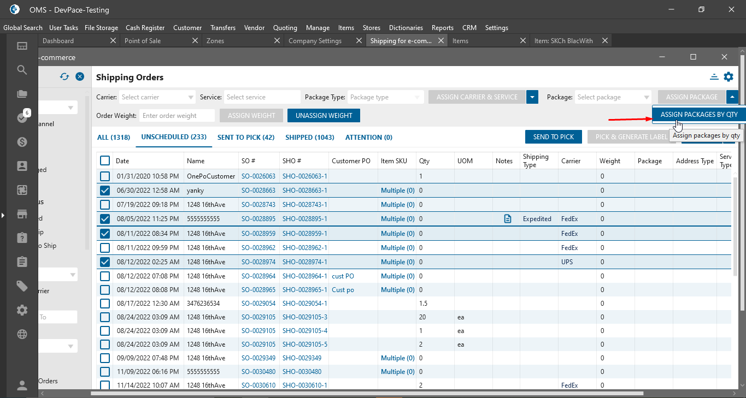Click the user profile icon at sidebar bottom
Viewport: 746px width, 398px height.
pyautogui.click(x=22, y=385)
